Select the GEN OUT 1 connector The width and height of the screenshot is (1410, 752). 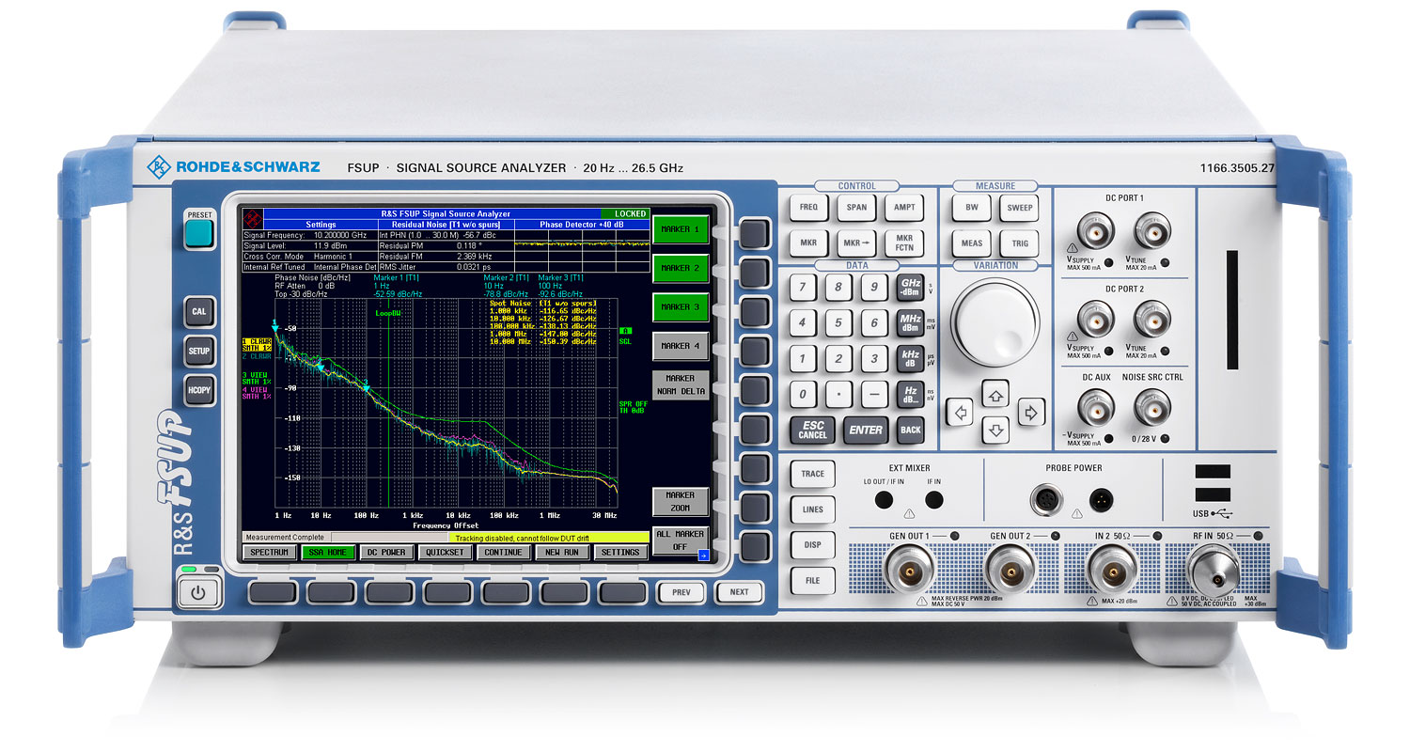click(x=909, y=571)
